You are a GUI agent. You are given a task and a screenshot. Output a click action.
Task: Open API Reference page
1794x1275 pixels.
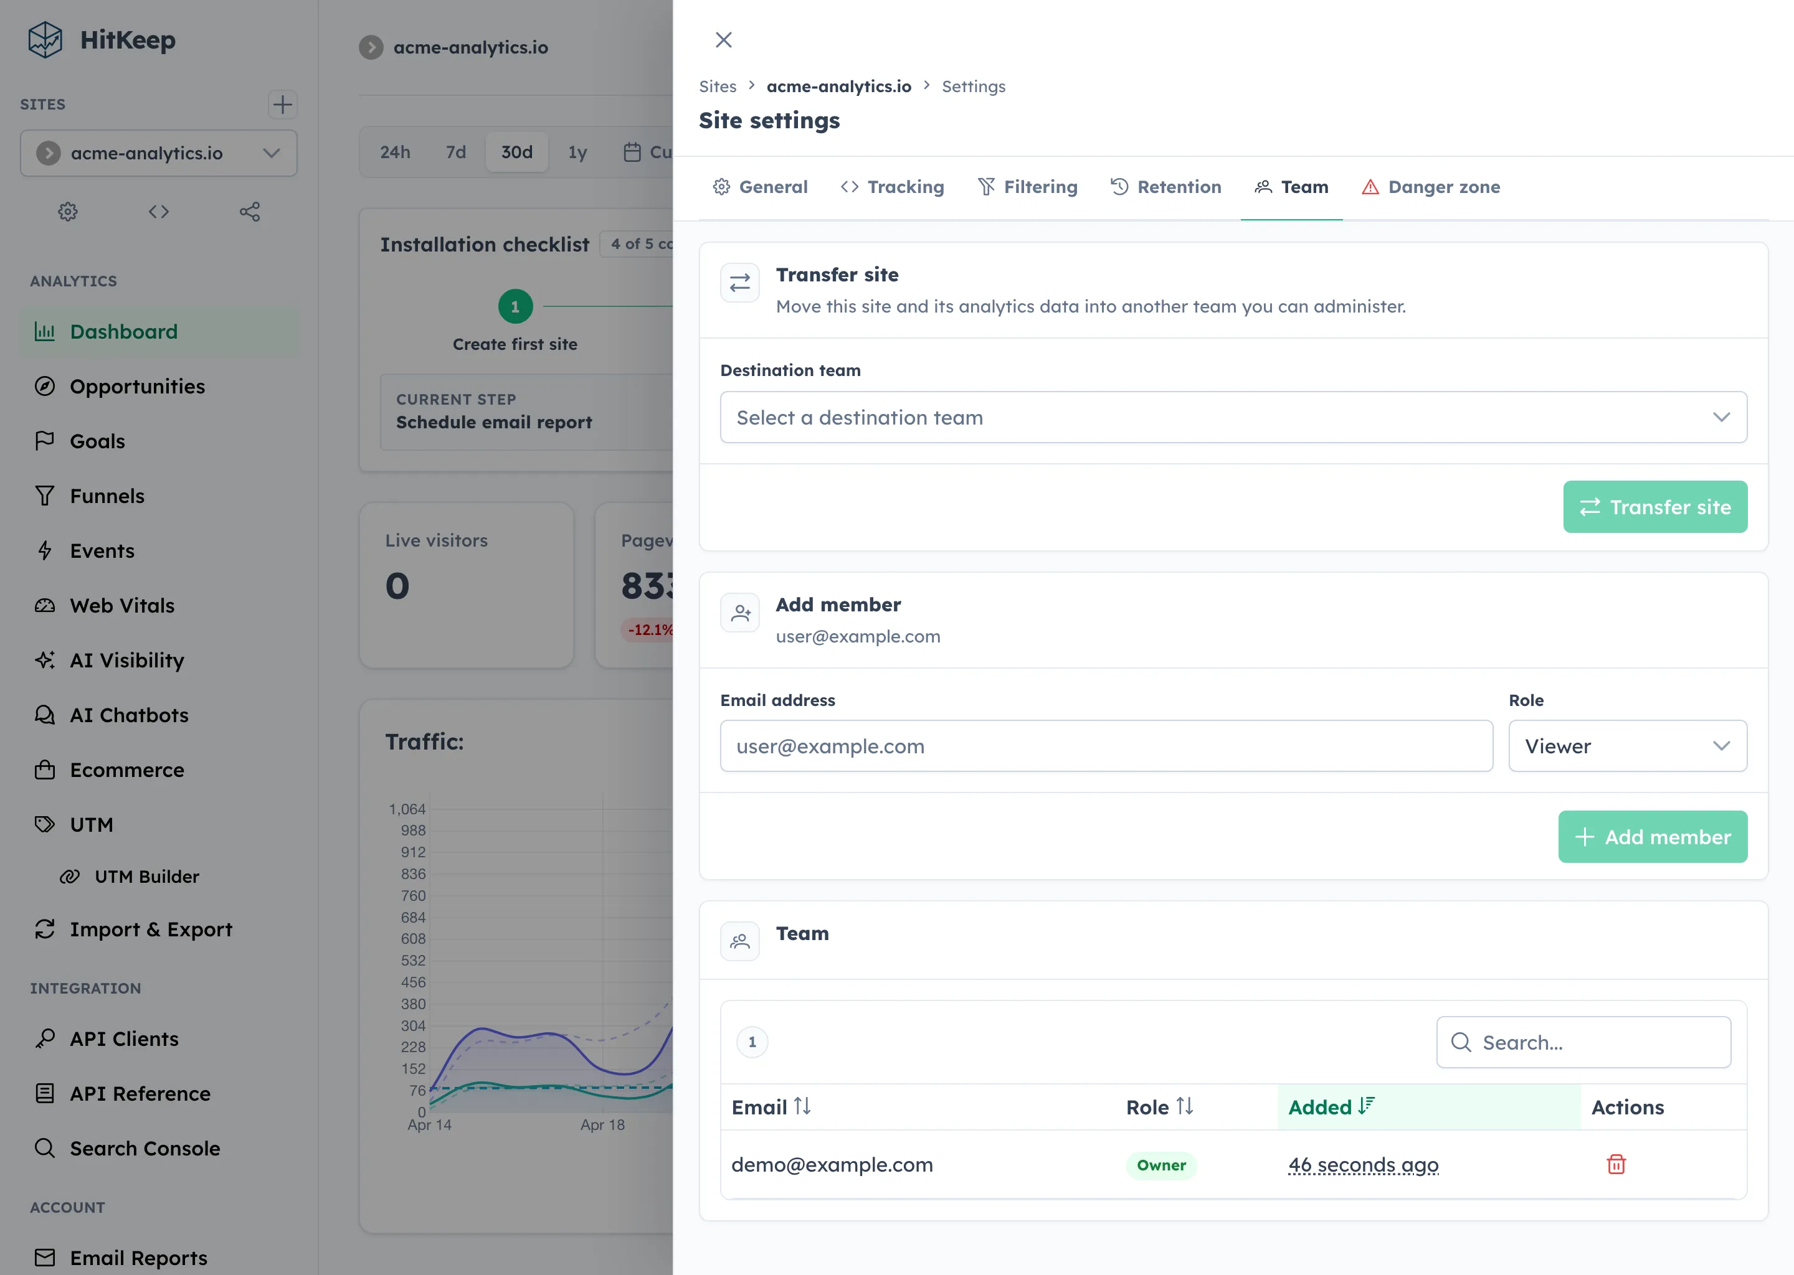tap(159, 1094)
